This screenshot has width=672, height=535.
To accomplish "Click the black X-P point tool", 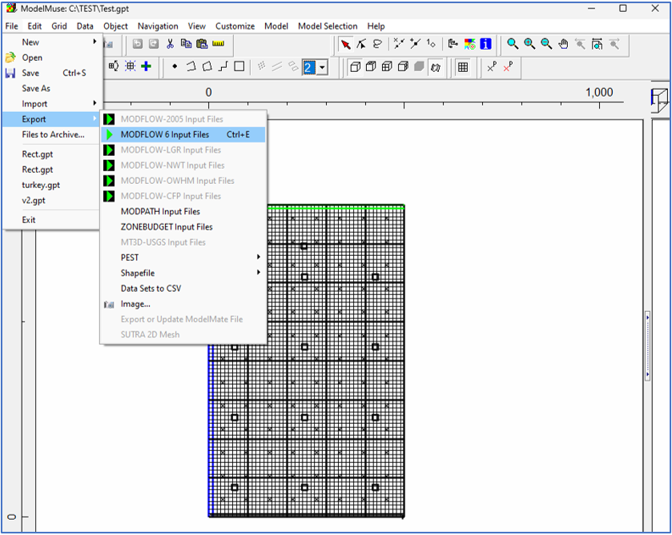I will tap(492, 66).
